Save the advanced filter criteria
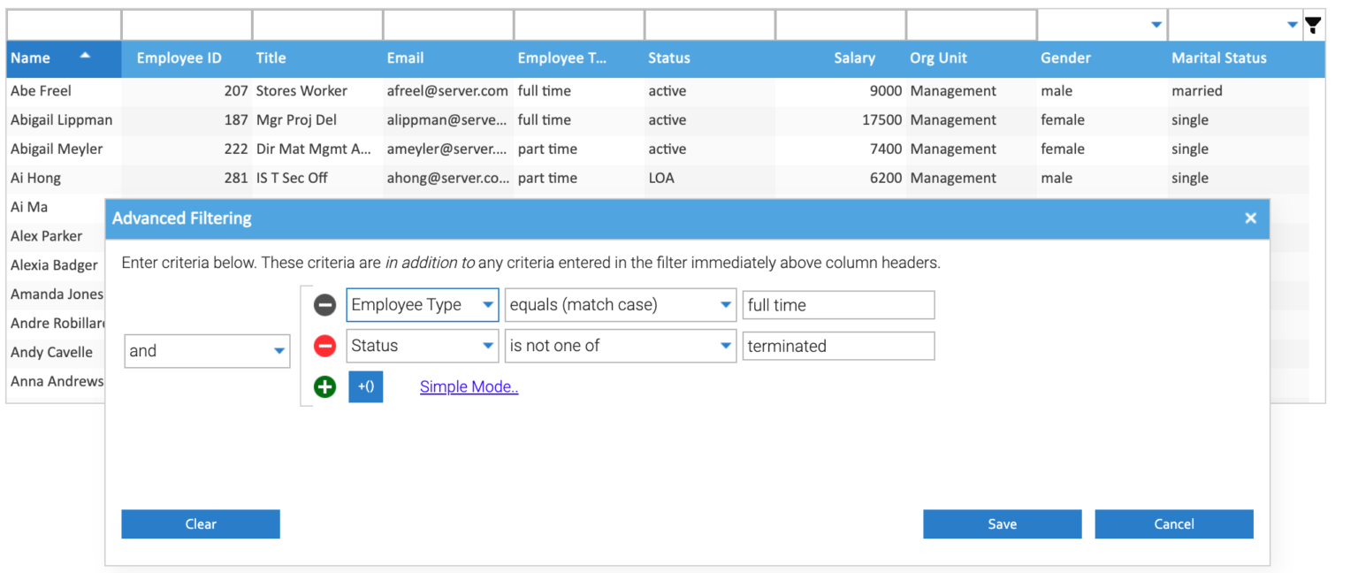 1002,524
